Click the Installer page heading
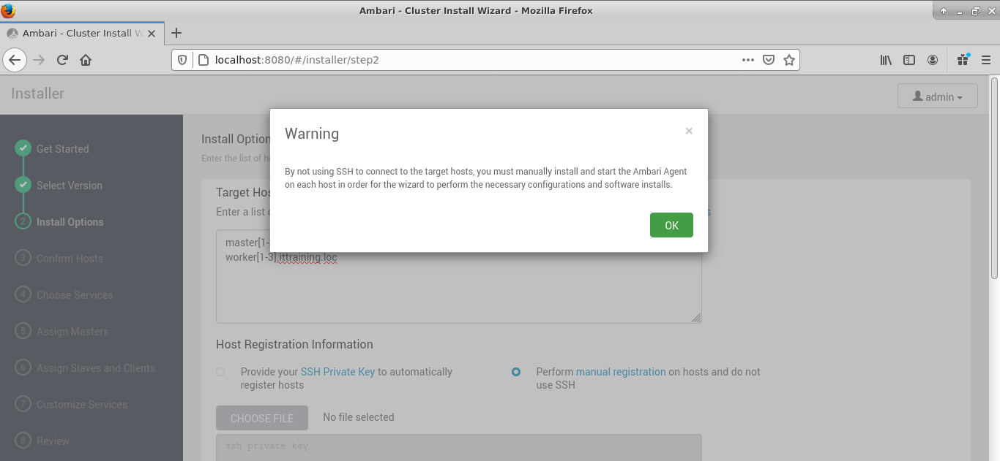Screen dimensions: 1000x461 coord(38,94)
